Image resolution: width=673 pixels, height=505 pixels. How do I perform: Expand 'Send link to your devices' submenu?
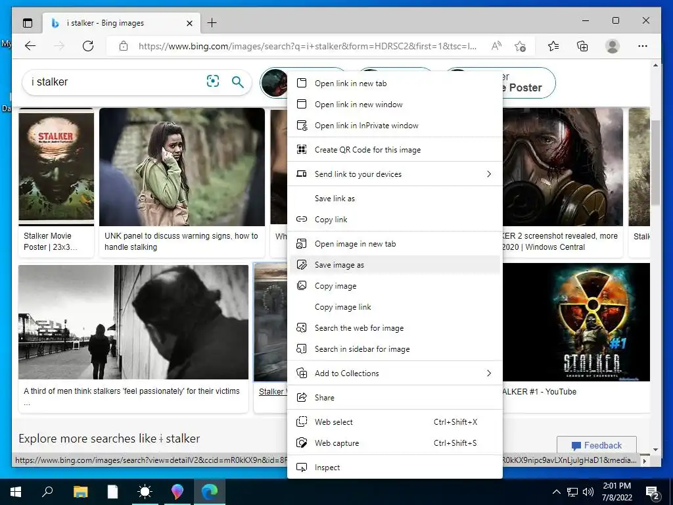click(x=395, y=174)
